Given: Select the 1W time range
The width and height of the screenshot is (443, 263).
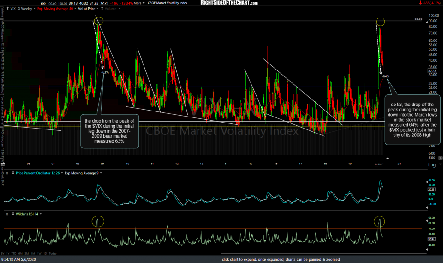Looking at the screenshot, I should pyautogui.click(x=39, y=253).
